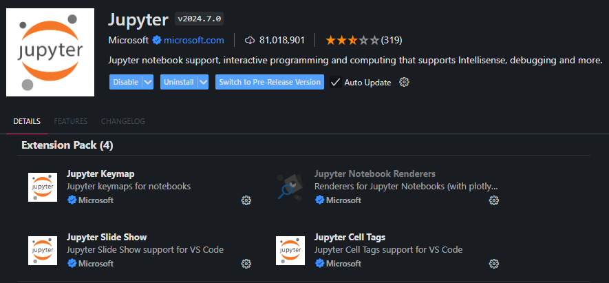Click 'Jupyter Cell Tags support for VS Code' text
This screenshot has width=609, height=283.
pos(388,249)
